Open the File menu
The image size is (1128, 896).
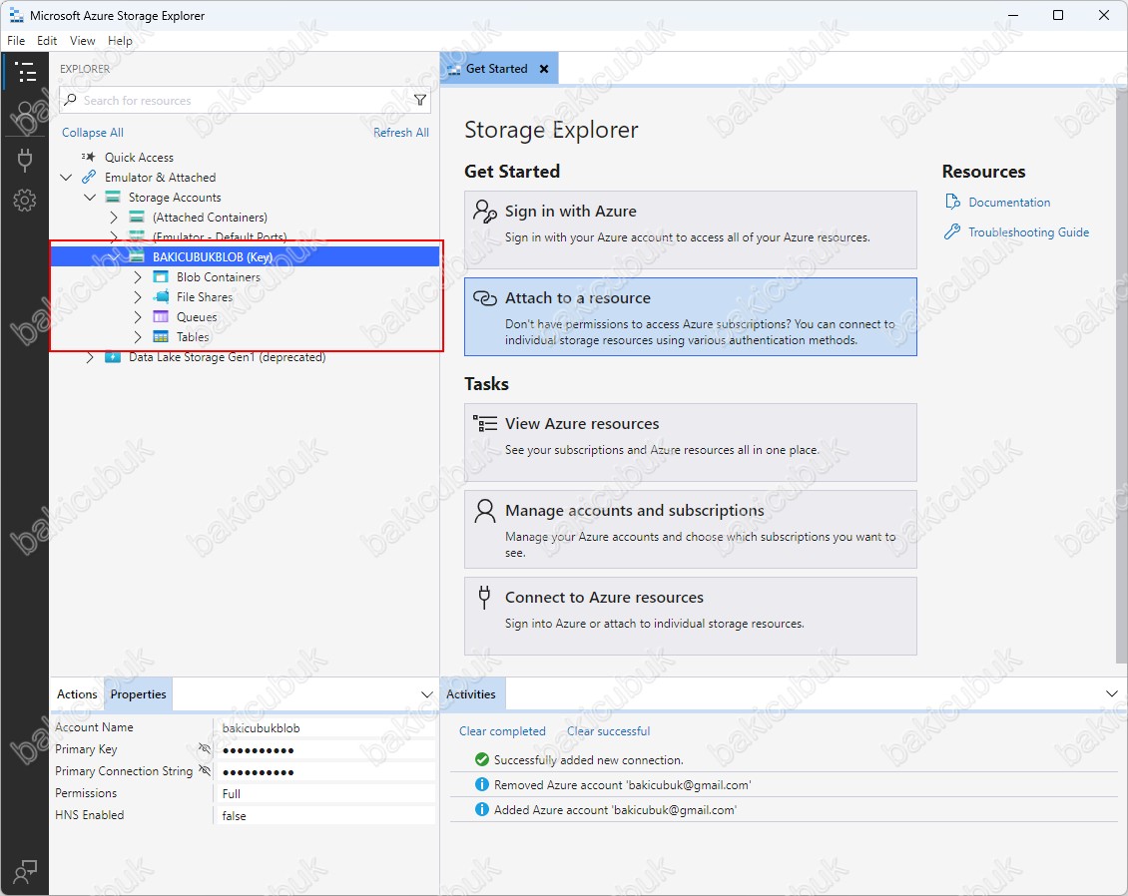tap(16, 41)
